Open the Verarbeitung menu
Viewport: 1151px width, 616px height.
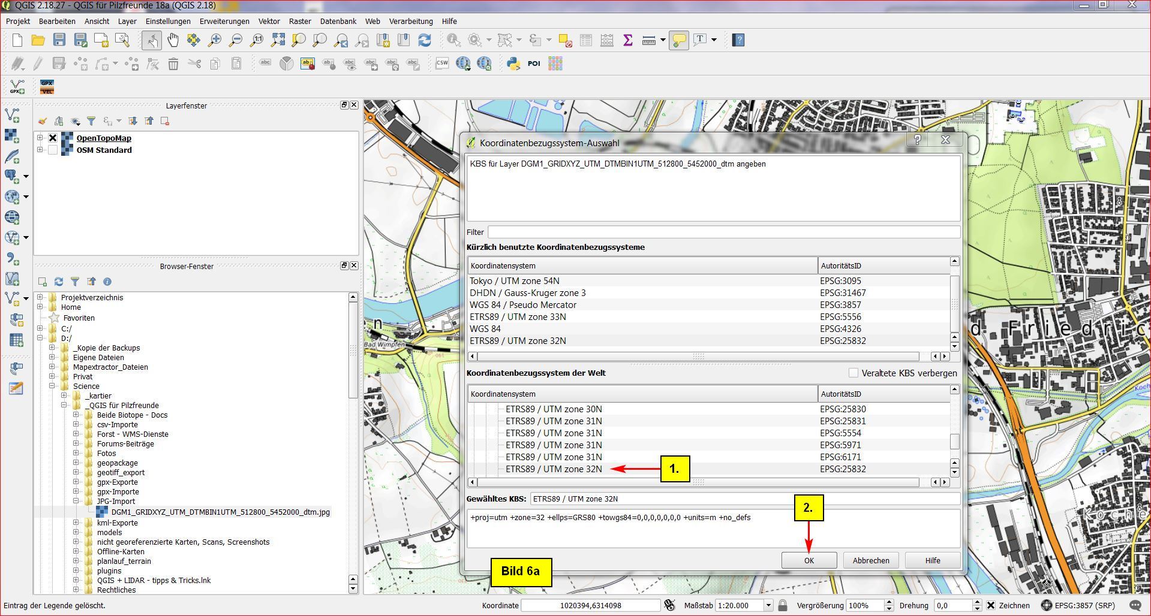coord(410,21)
